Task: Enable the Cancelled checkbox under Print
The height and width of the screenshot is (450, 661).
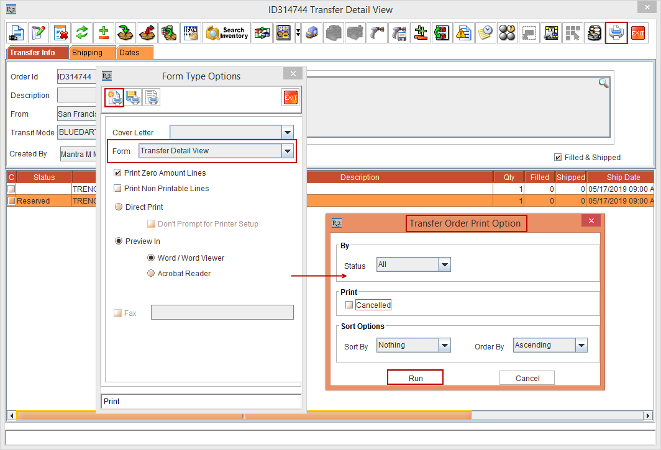Action: (349, 305)
